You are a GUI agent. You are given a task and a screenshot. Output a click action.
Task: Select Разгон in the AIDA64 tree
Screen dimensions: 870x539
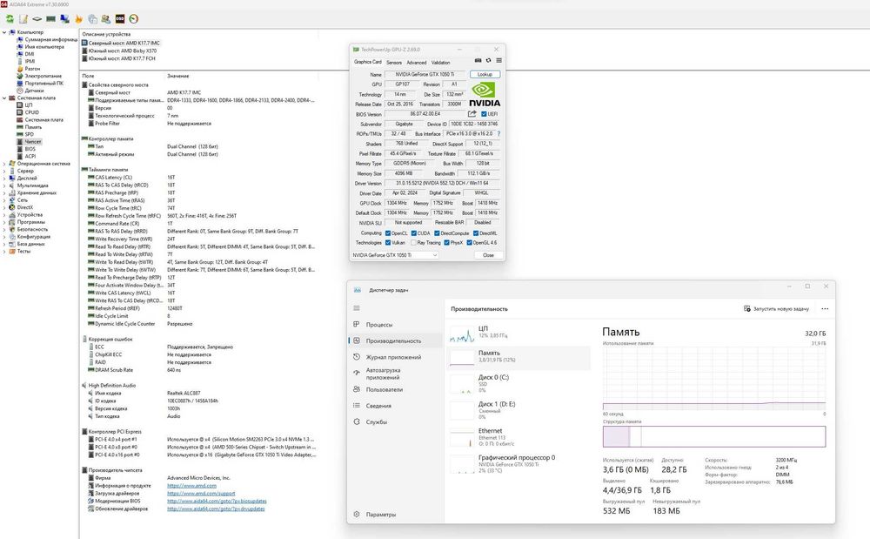(x=32, y=68)
